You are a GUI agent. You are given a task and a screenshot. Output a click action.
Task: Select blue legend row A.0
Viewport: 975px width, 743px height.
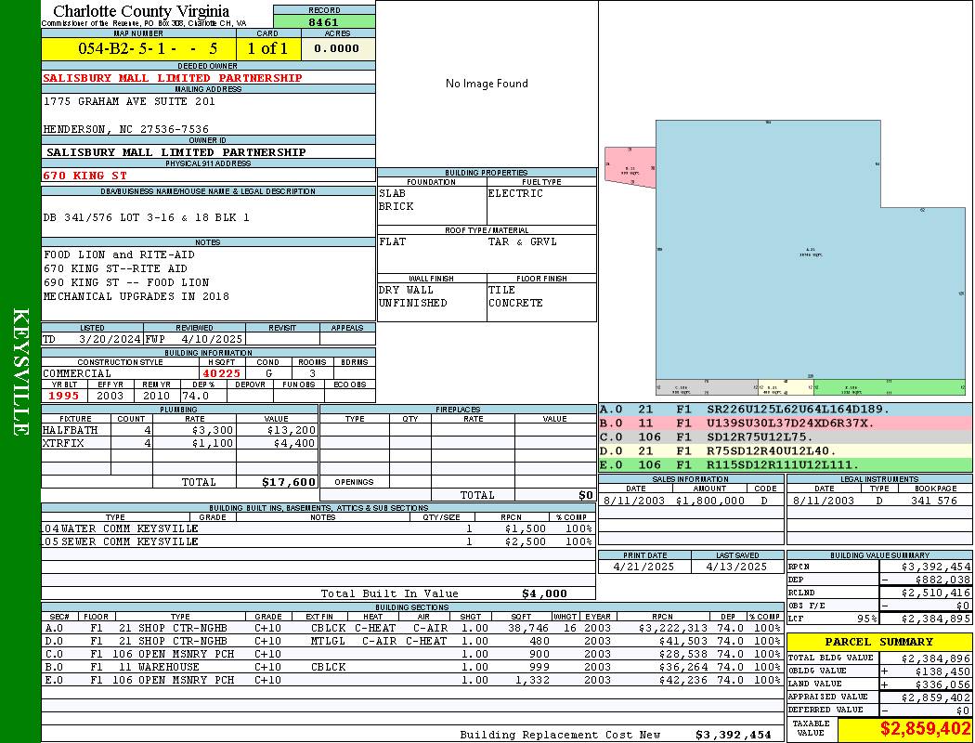click(786, 410)
